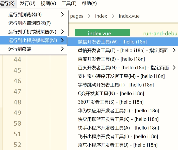Run in 微信开发者工具(W)
Screen dimensions: 178x150
112,42
